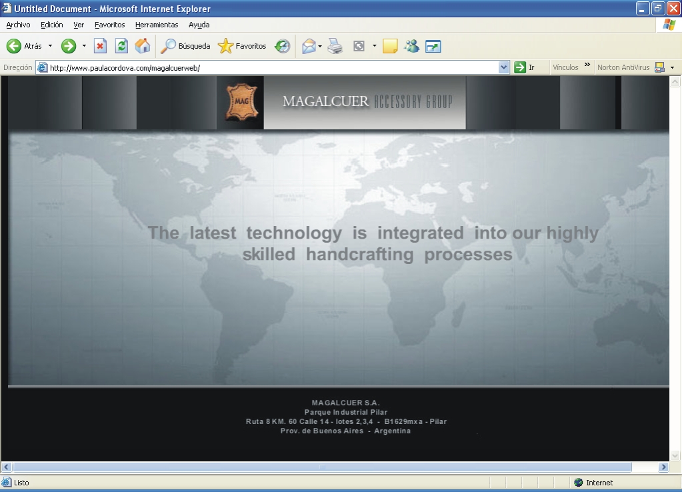Open the Herramientas menu
Screen dimensions: 682x492
[x=157, y=25]
